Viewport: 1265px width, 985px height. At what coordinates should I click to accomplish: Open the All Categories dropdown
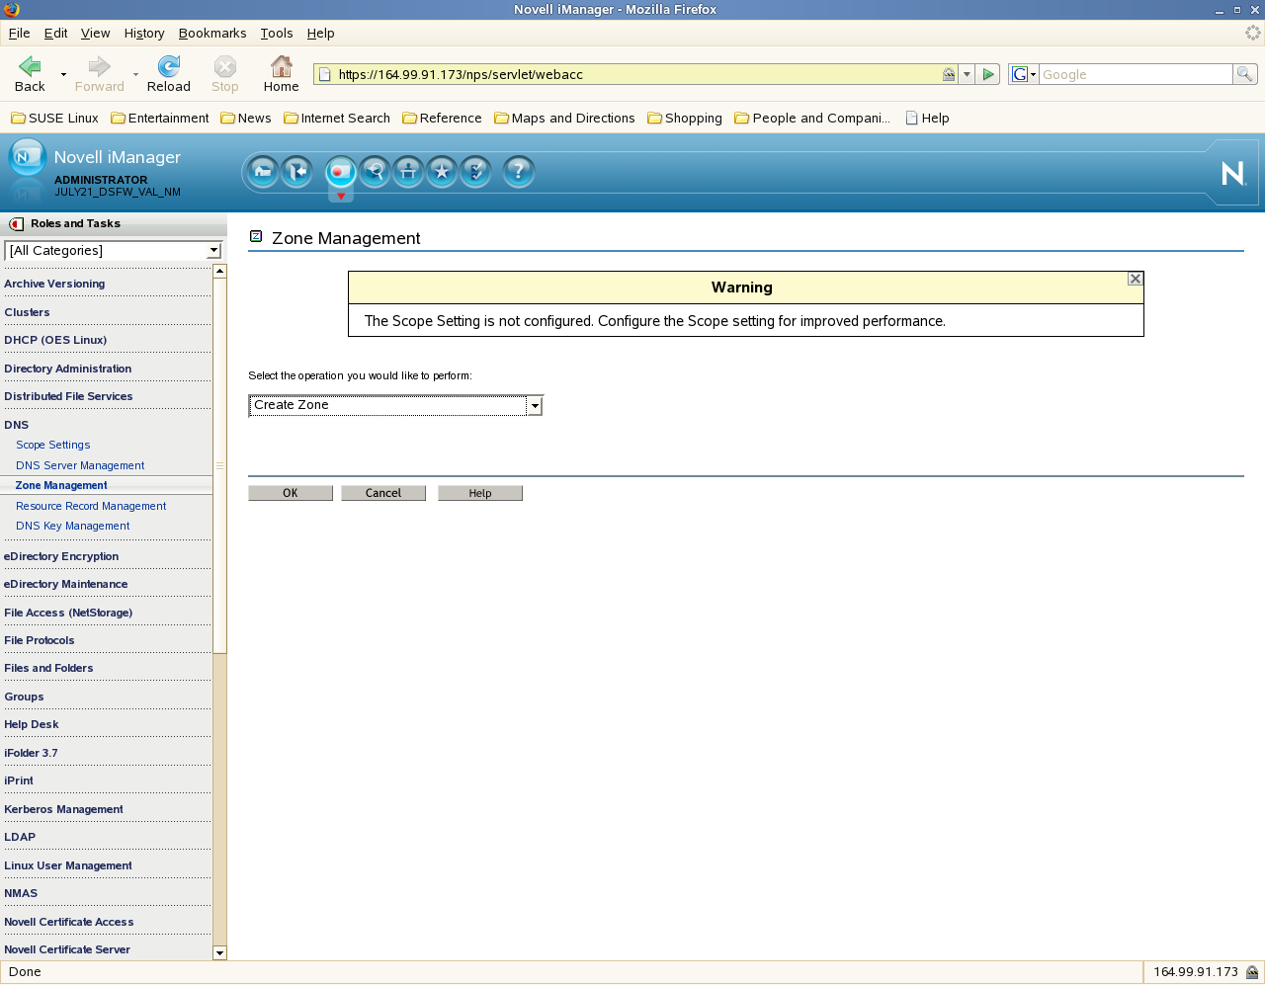(213, 251)
